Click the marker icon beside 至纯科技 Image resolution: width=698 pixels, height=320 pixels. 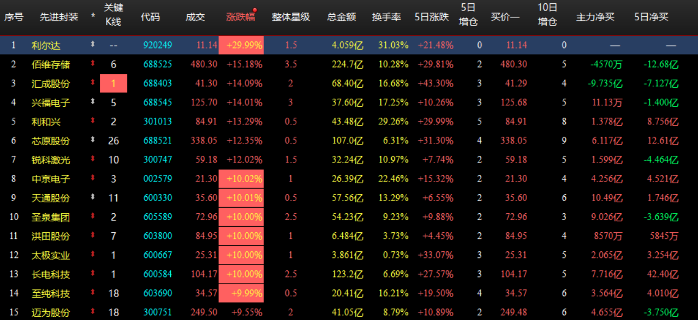coord(93,293)
